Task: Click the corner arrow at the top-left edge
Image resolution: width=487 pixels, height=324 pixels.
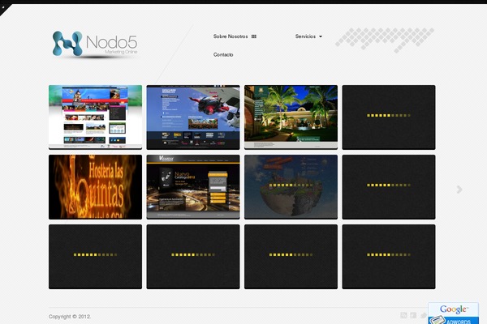Action: click(4, 7)
